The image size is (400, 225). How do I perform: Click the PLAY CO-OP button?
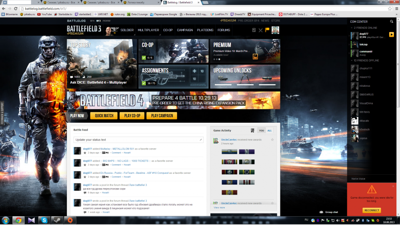[x=132, y=115]
